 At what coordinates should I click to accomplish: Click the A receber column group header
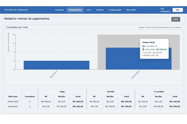tap(159, 91)
